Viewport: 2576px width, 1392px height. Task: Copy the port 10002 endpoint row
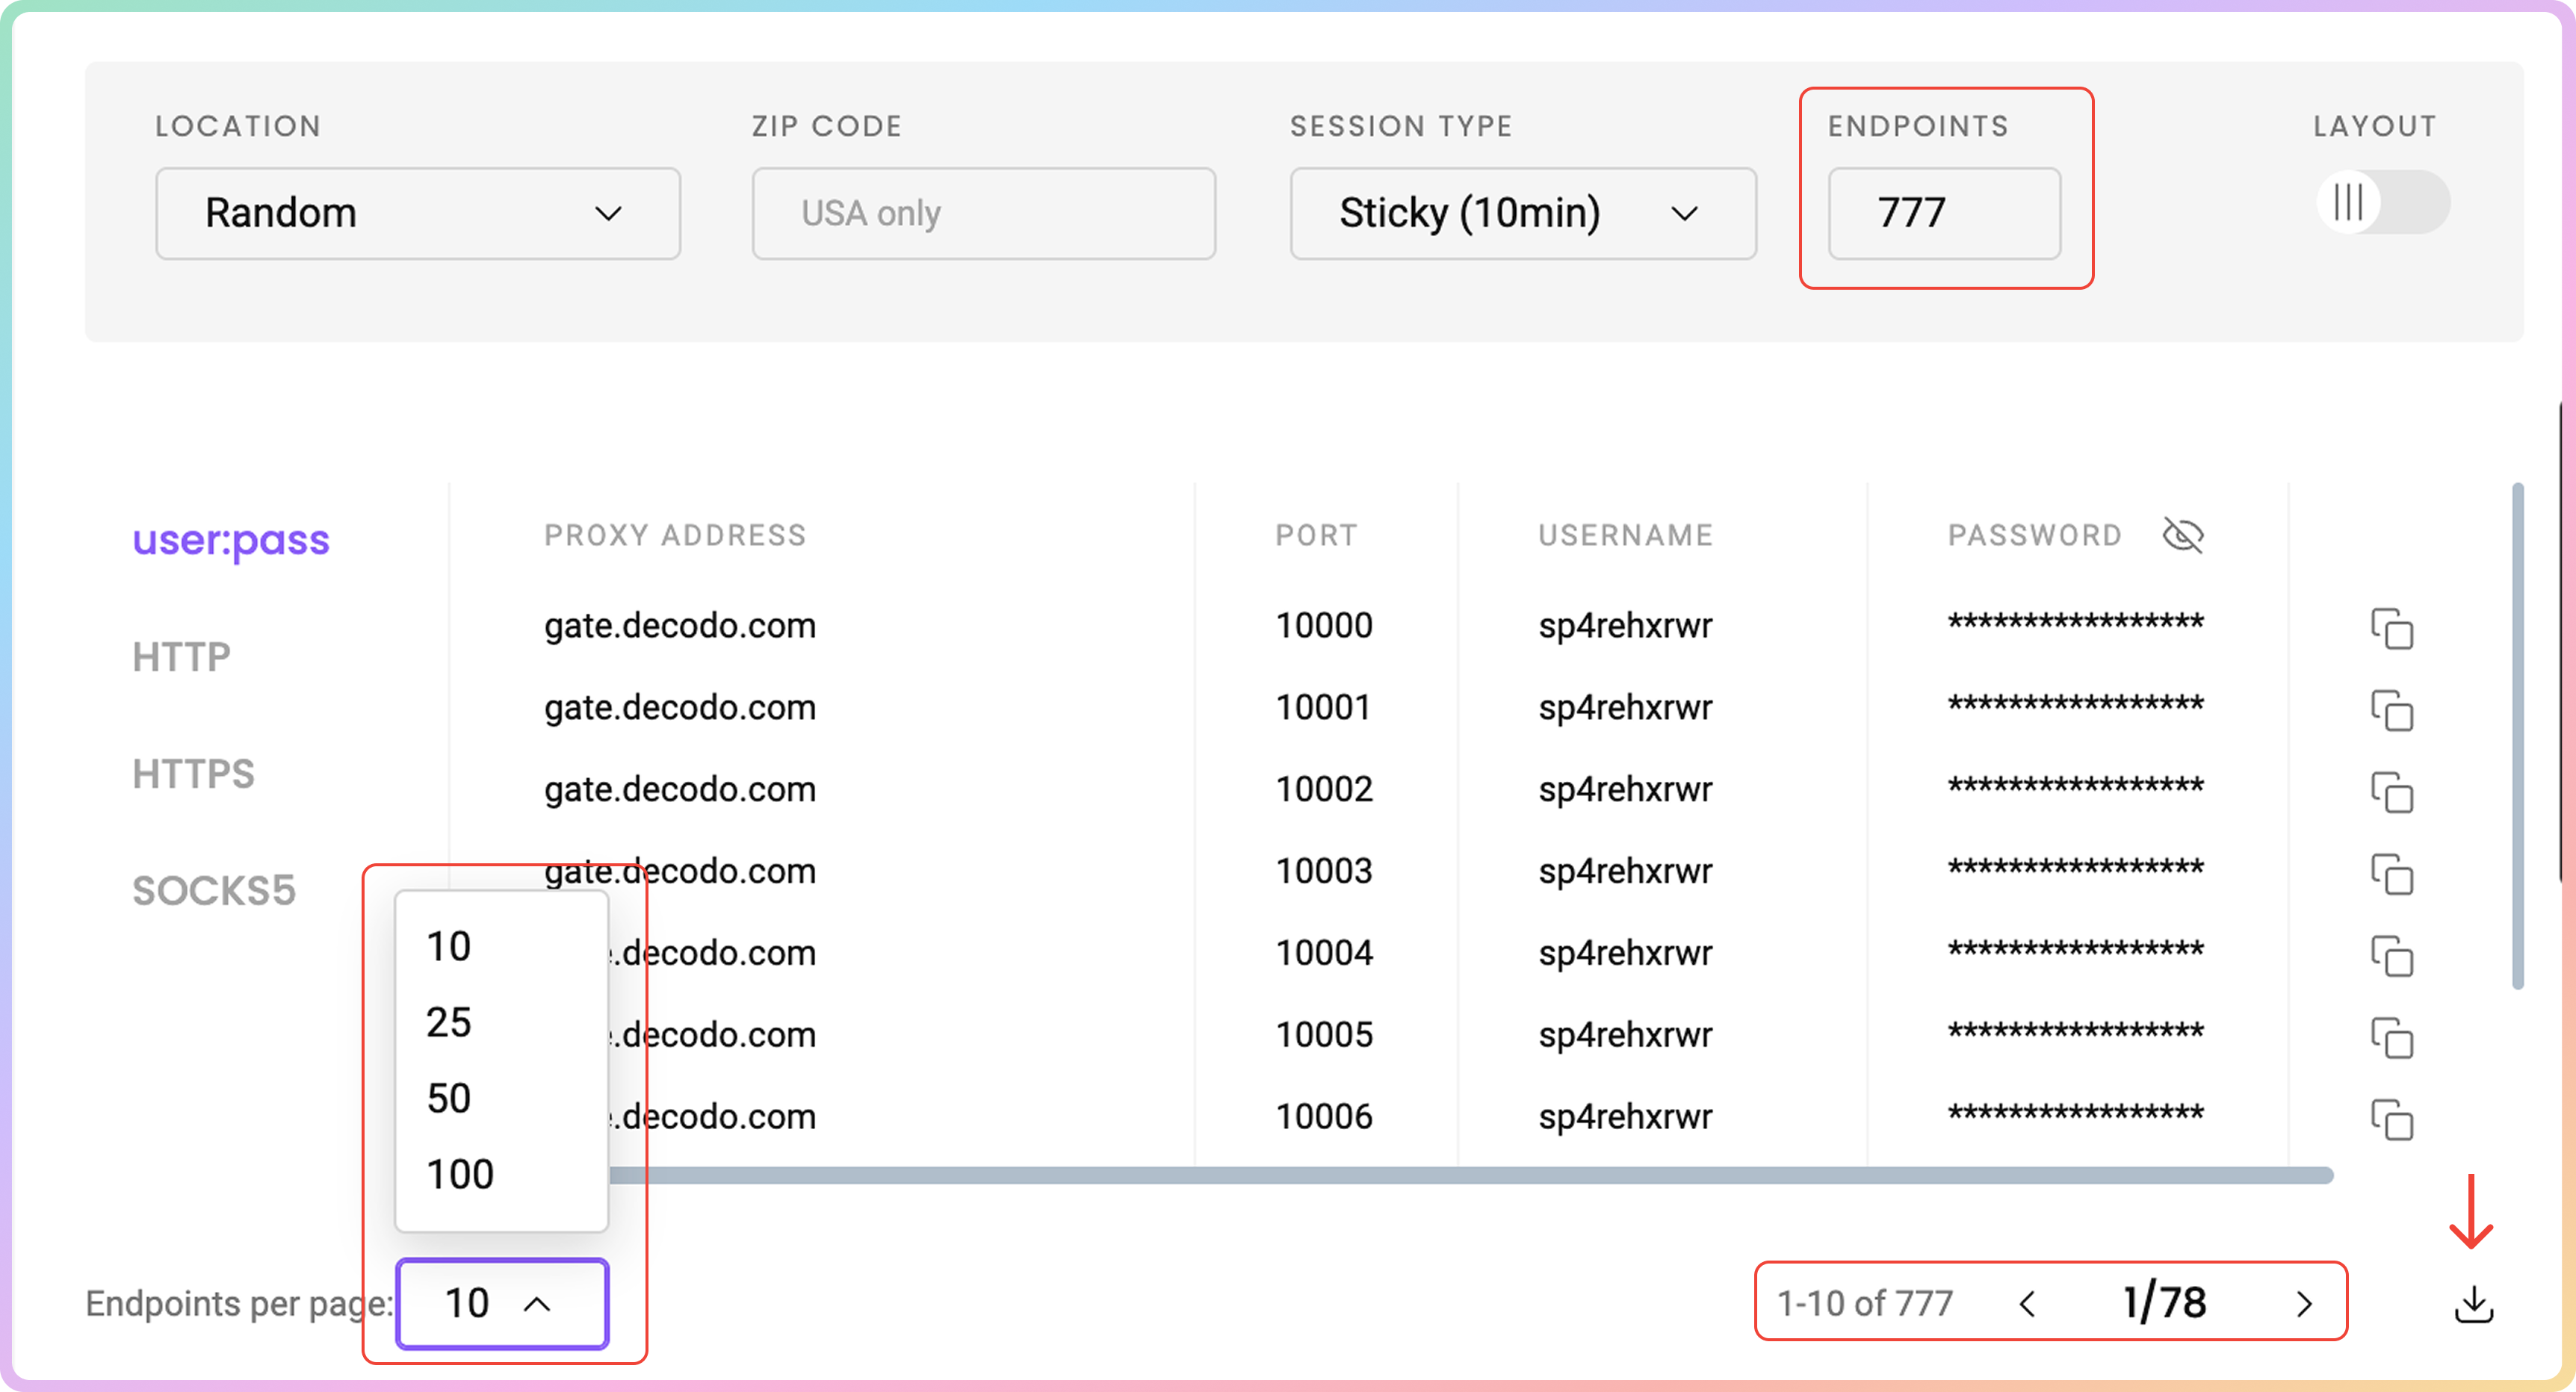tap(2391, 792)
